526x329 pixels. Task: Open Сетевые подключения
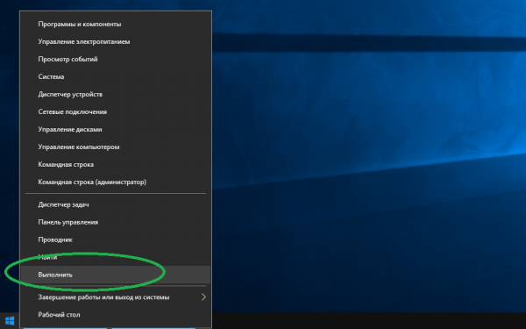(116, 111)
